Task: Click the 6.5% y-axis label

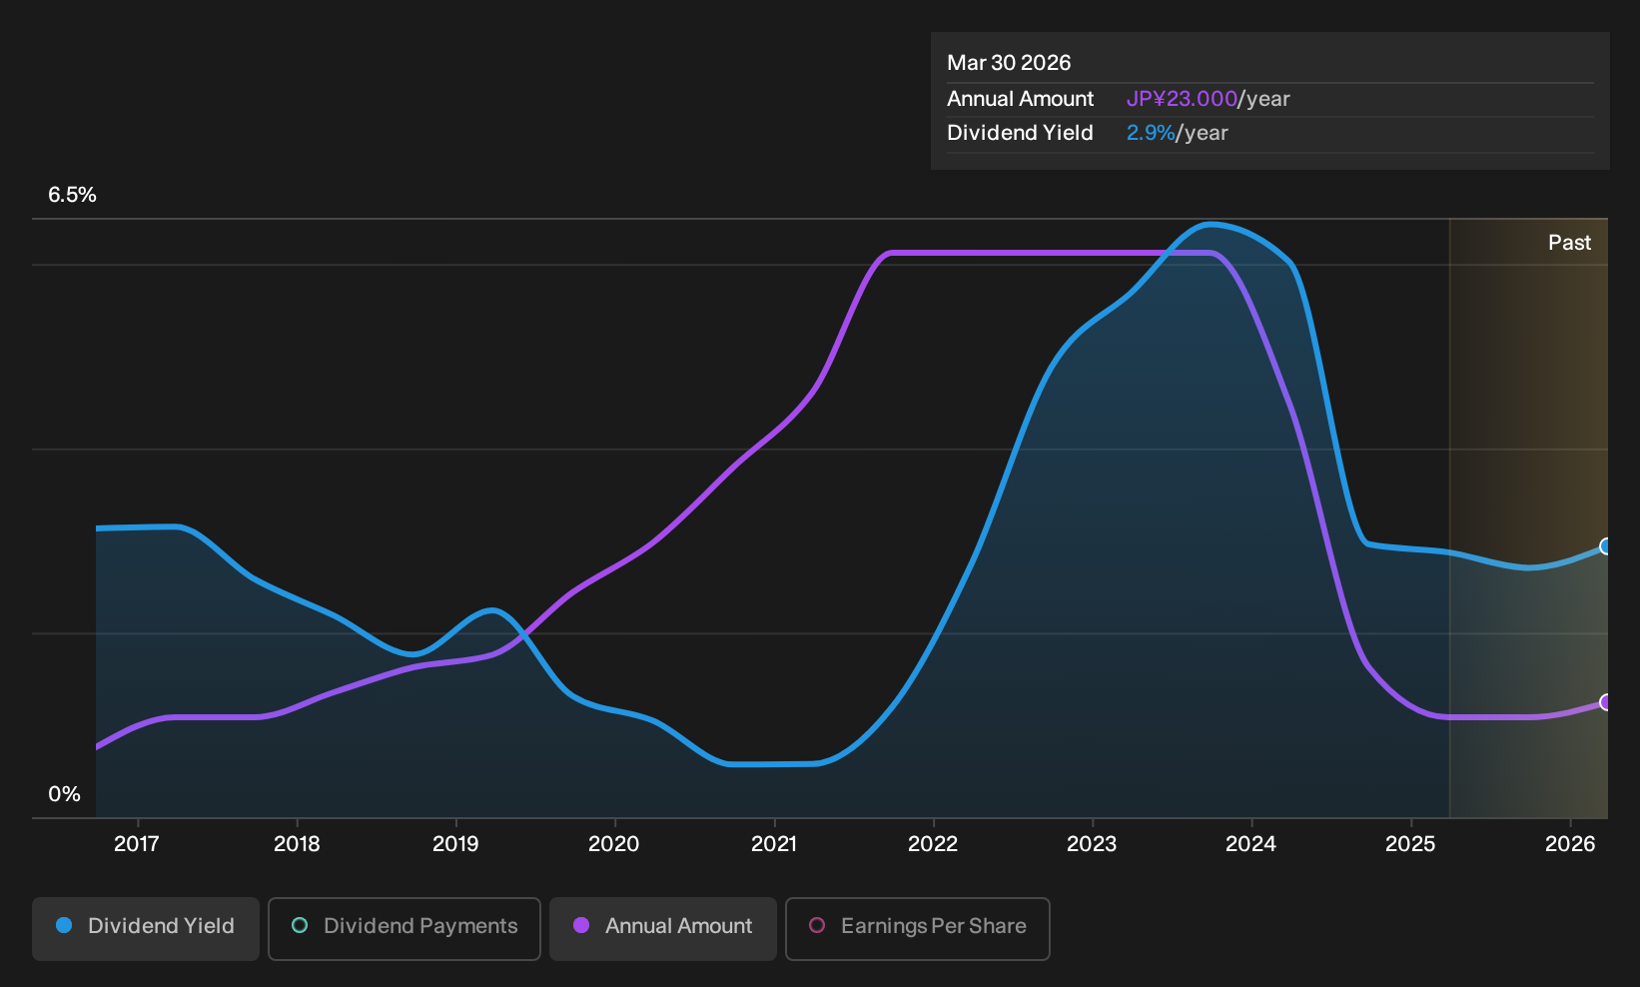Action: pos(72,195)
